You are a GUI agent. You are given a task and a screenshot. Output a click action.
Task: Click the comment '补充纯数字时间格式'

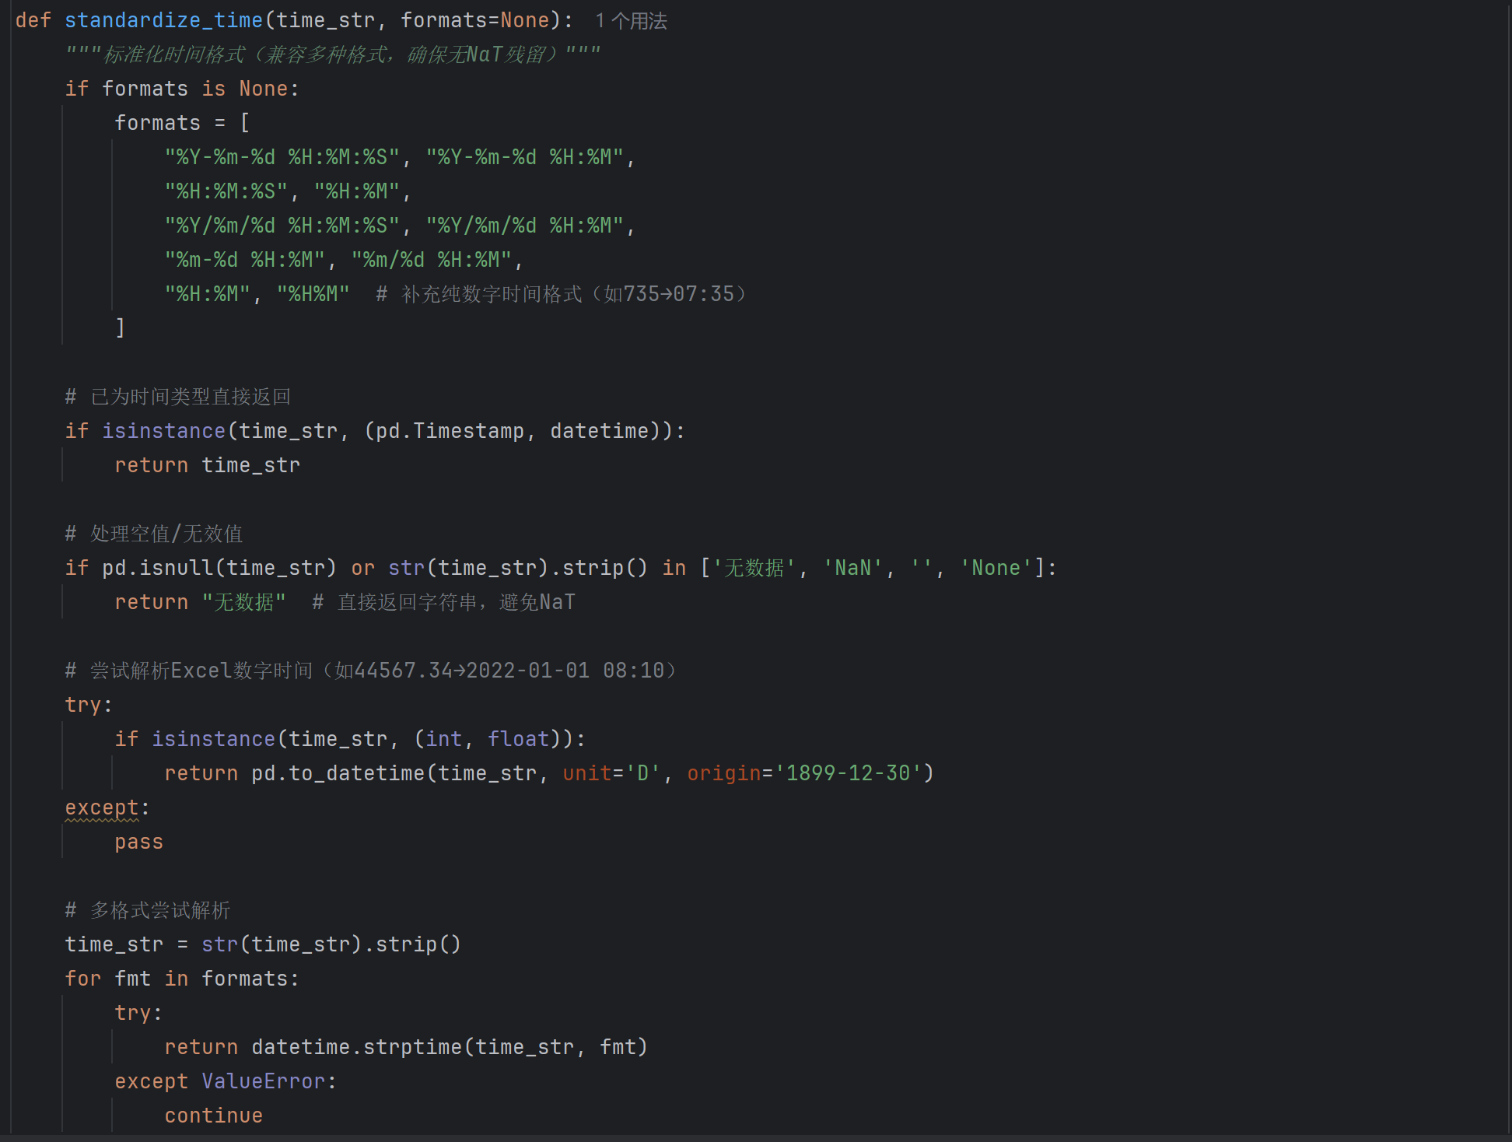click(562, 294)
